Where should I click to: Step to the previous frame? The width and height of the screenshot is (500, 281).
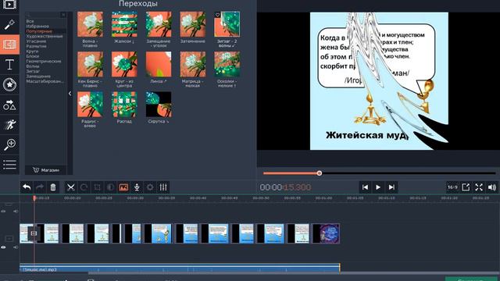365,187
